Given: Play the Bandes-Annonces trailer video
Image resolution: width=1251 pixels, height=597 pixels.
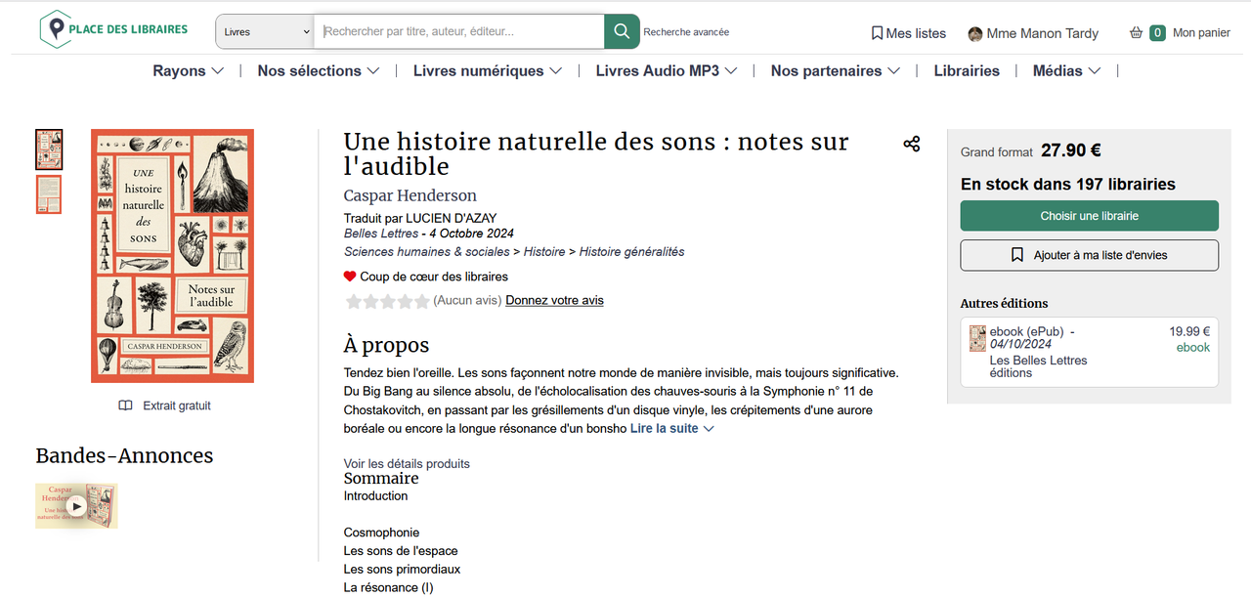Looking at the screenshot, I should tap(76, 506).
